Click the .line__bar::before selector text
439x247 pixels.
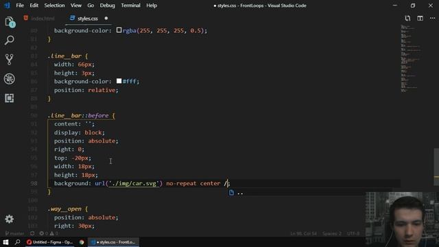point(78,115)
